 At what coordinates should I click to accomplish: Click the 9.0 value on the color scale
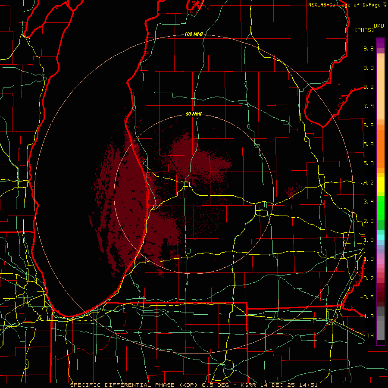click(x=369, y=68)
